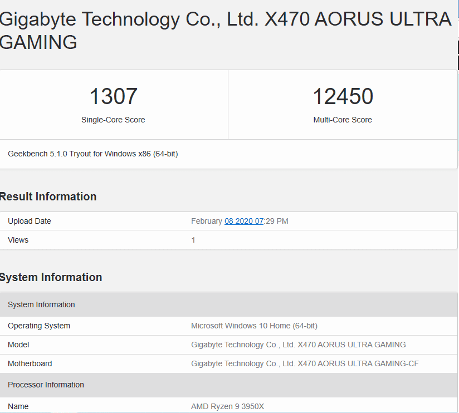Click the 'Result Information' heading
This screenshot has width=459, height=413.
coord(48,196)
